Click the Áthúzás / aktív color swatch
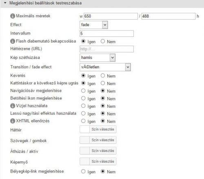The image size is (204, 179). [x=84, y=151]
